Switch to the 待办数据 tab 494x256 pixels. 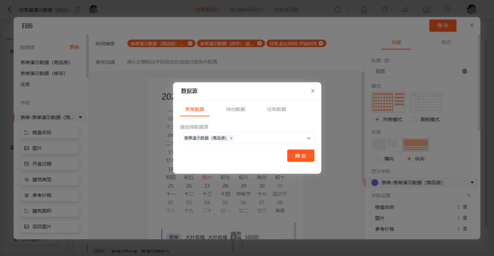[x=236, y=109]
